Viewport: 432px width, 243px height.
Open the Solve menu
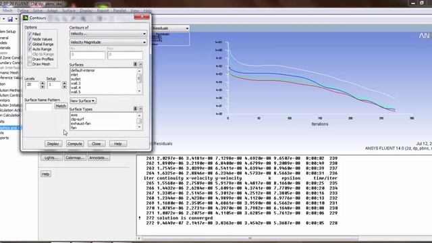click(x=38, y=11)
